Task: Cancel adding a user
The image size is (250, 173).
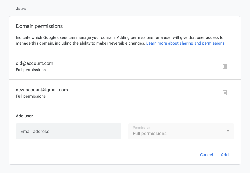Action: 207,155
